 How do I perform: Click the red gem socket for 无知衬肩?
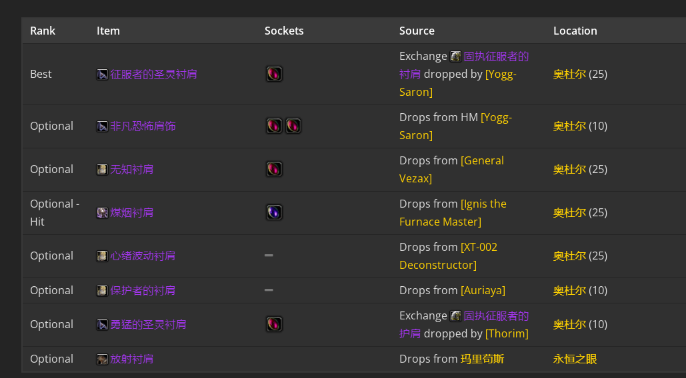(x=274, y=169)
